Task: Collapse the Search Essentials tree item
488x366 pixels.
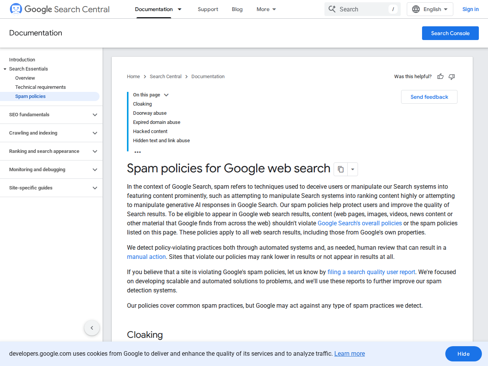Action: (5, 69)
